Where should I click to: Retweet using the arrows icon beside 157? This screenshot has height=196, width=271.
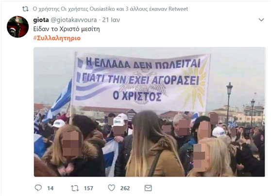[x=75, y=188]
